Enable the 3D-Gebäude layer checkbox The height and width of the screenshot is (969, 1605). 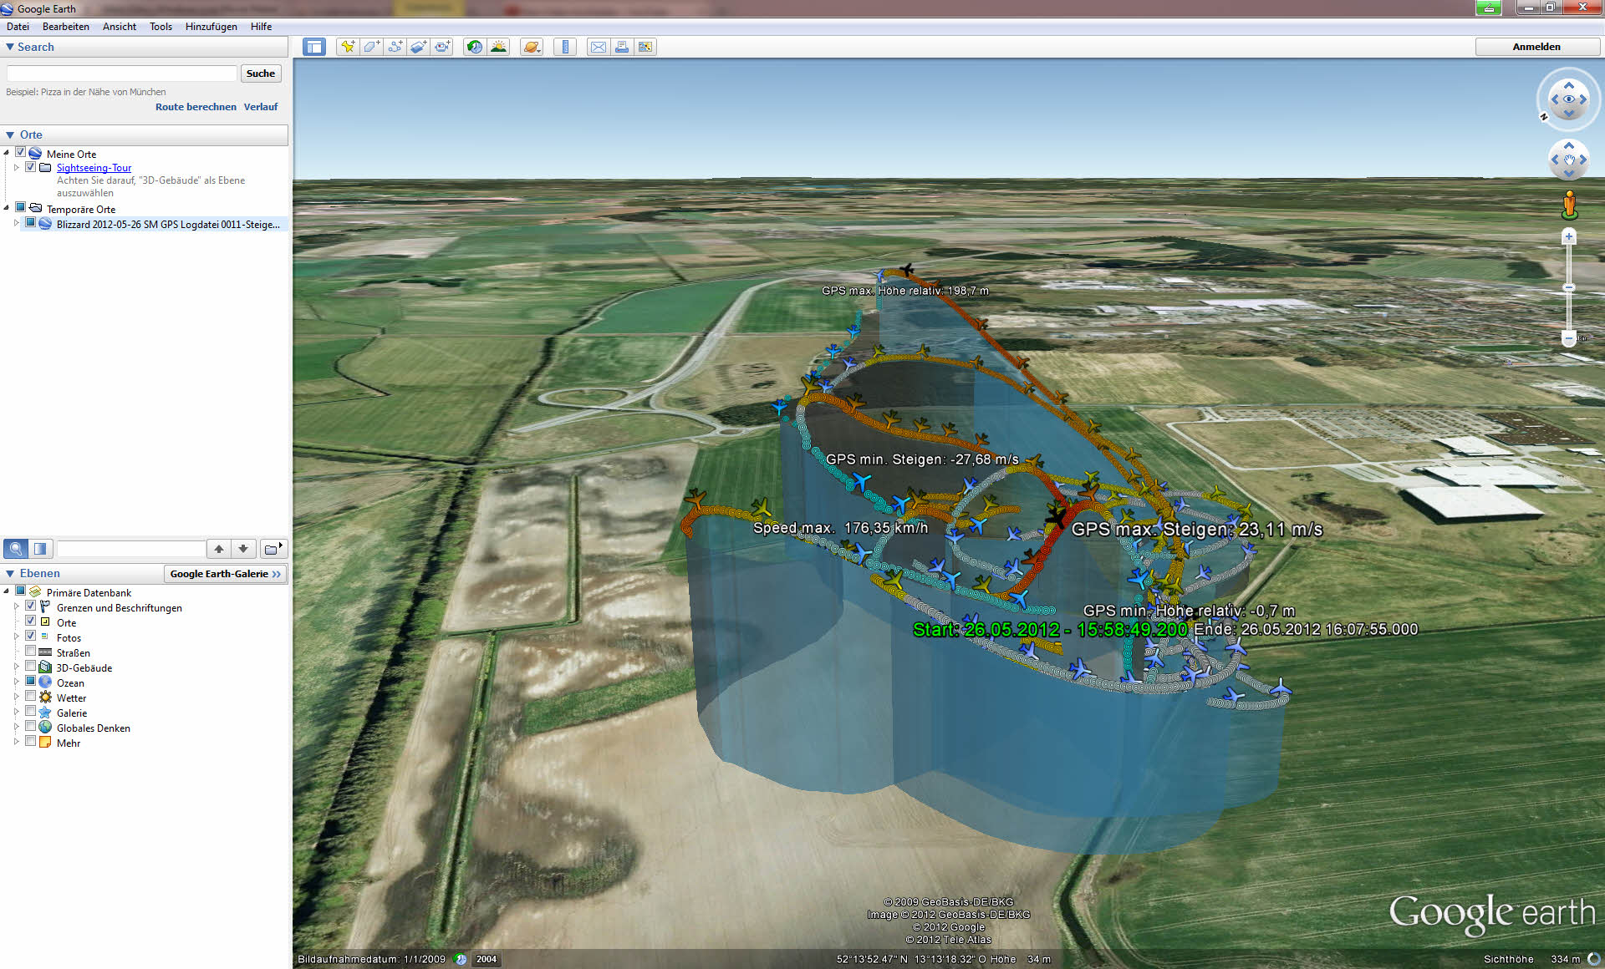point(30,667)
